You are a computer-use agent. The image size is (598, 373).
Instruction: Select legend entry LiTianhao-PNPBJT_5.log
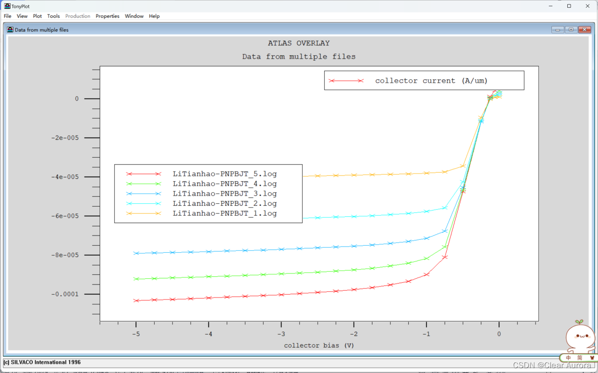tap(225, 174)
